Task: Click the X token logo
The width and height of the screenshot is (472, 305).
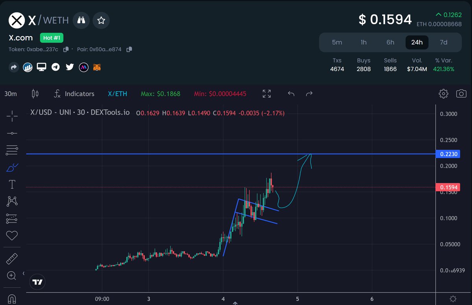Action: (x=16, y=20)
